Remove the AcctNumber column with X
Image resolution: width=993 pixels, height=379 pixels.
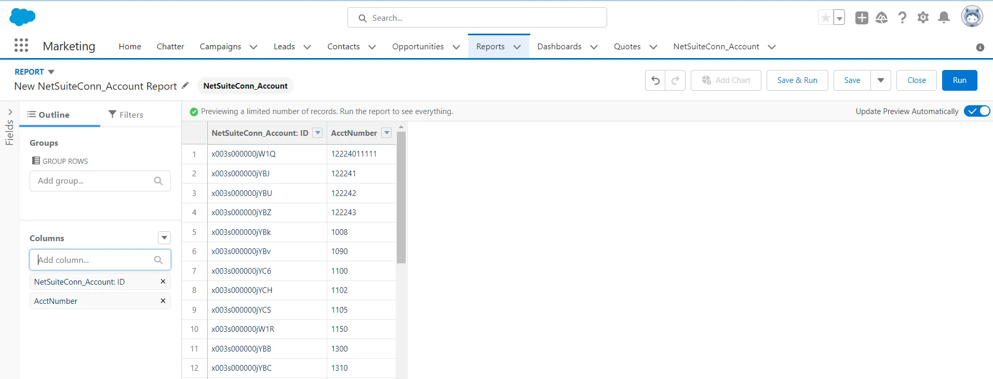[163, 301]
